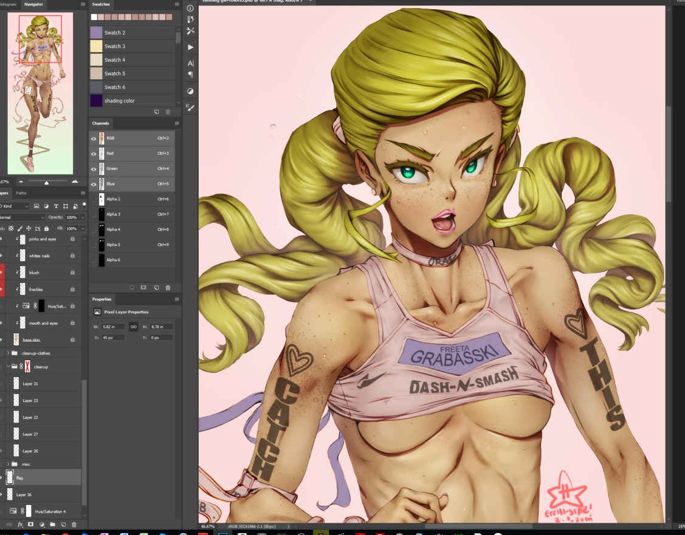Filter layers by shape layers icon

pos(66,206)
